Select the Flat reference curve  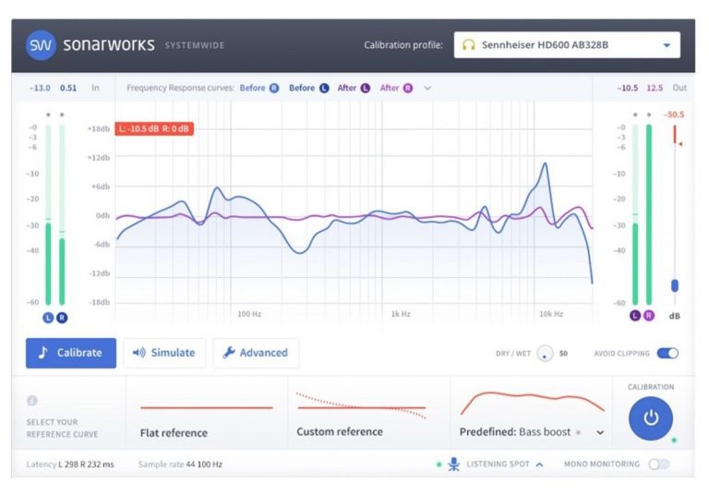click(206, 415)
